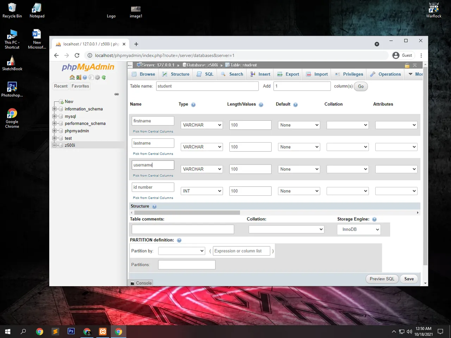Reload the page in Chrome
The image size is (451, 338).
[x=77, y=55]
